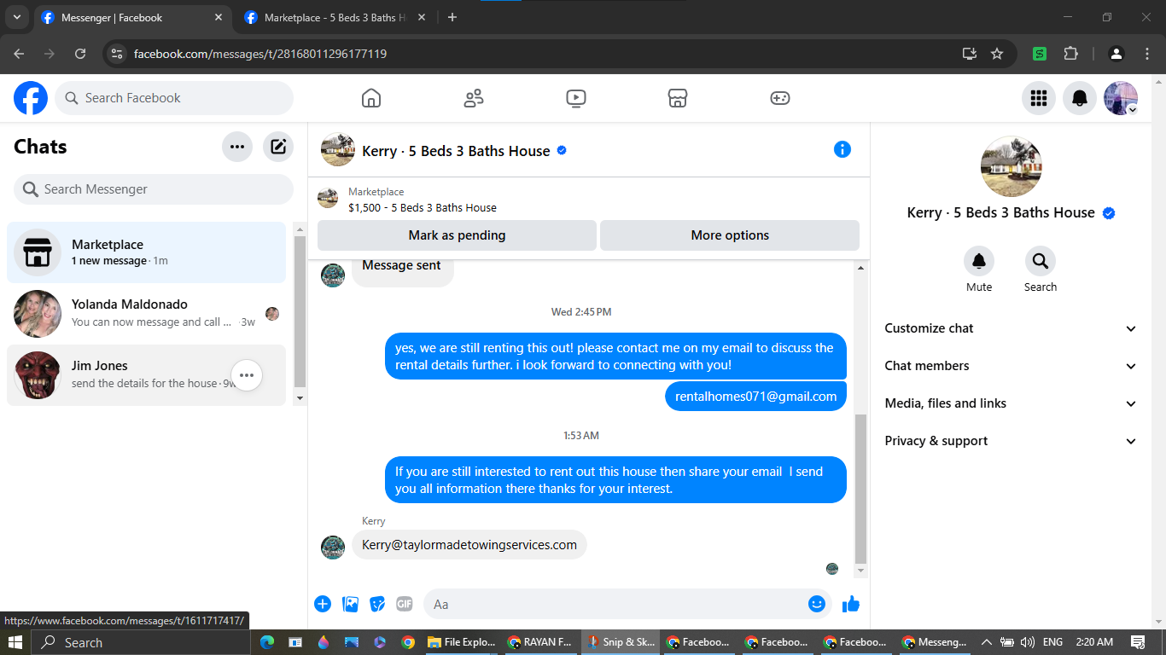Attach a file with the image icon
The width and height of the screenshot is (1166, 655).
point(350,604)
